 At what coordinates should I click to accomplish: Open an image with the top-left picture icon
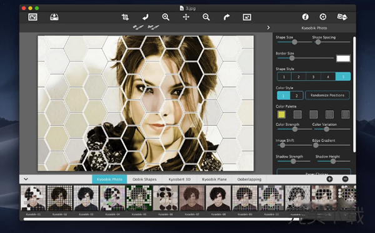tap(32, 17)
